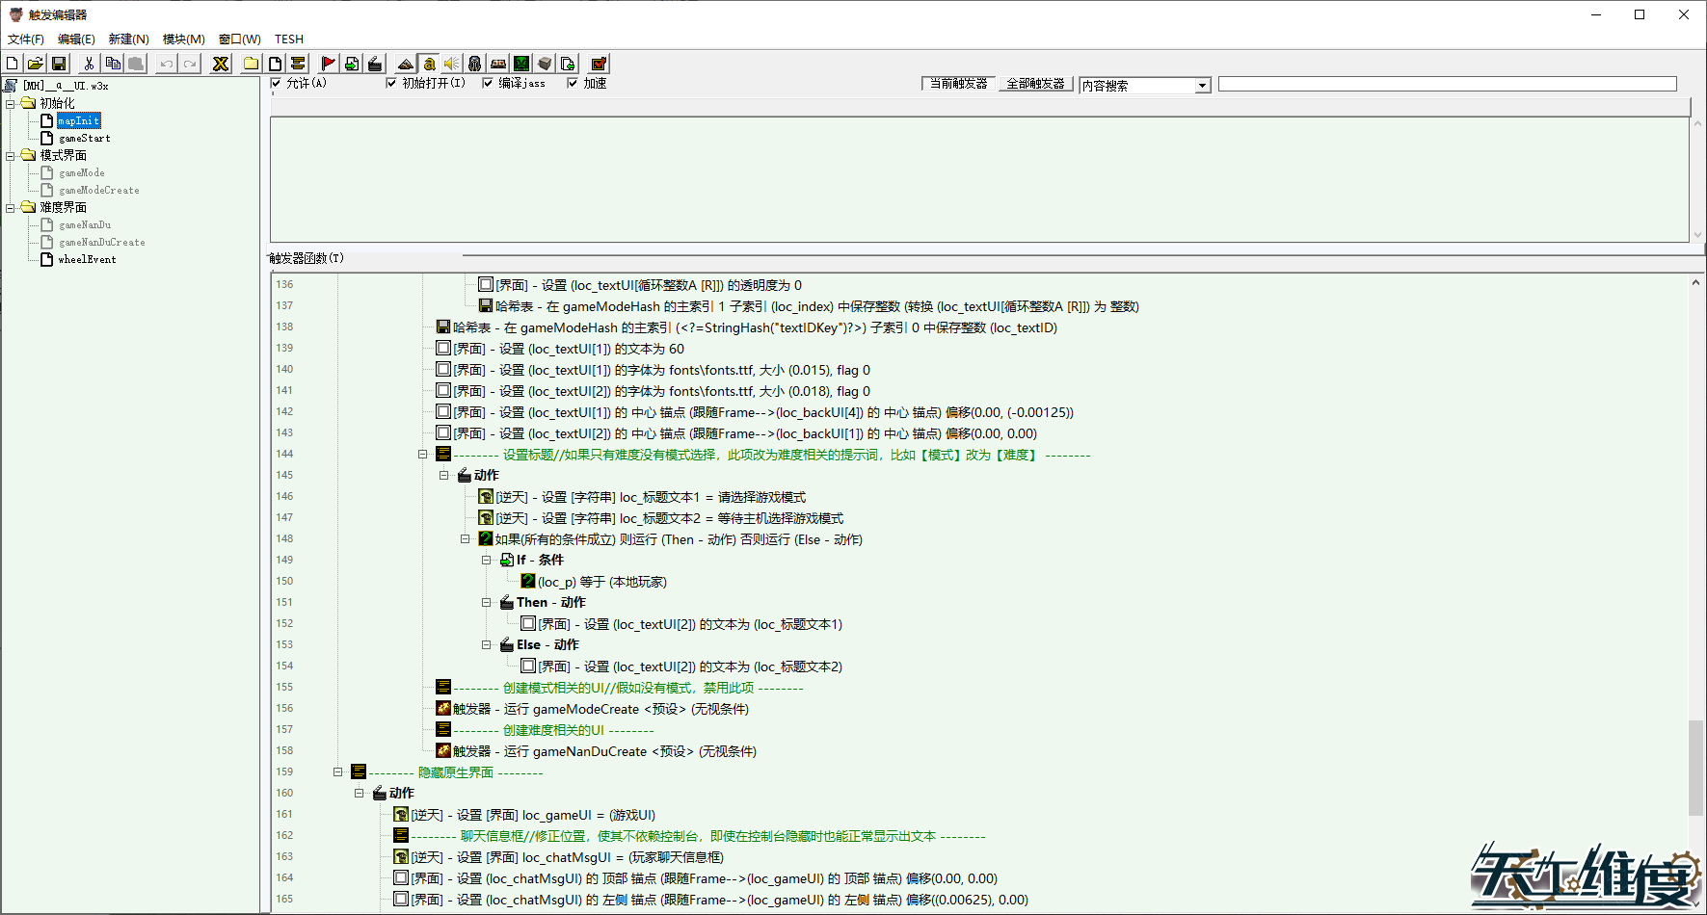1707x915 pixels.
Task: Open the 模块(M) menu
Action: coord(183,39)
